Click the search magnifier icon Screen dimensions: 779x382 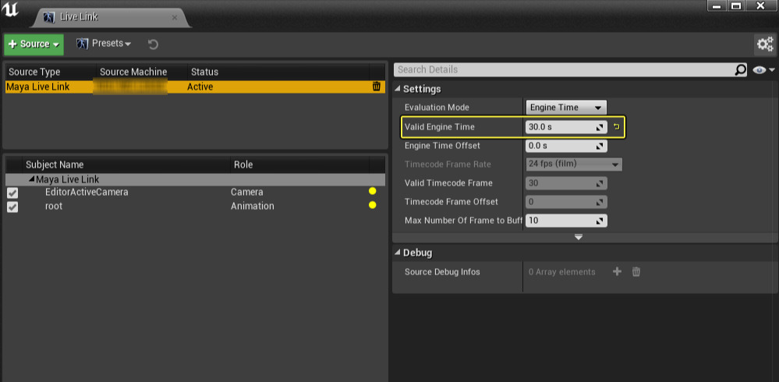[740, 70]
